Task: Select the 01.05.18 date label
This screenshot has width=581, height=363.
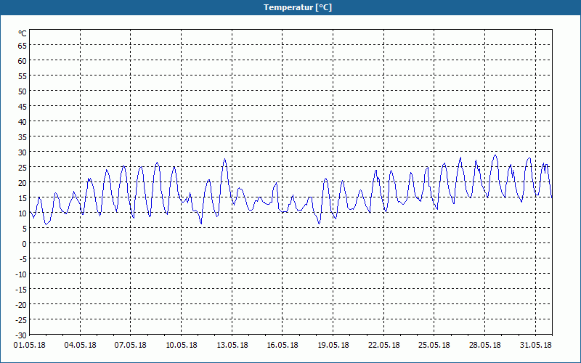Action: 30,345
